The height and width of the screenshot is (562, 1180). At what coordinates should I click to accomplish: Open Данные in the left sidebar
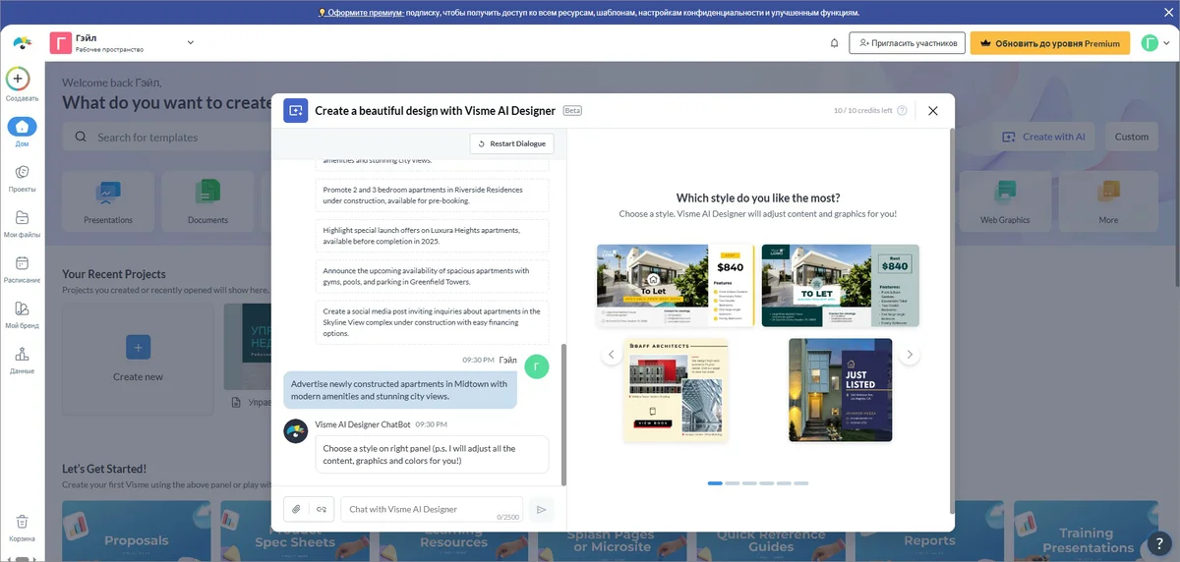(22, 355)
